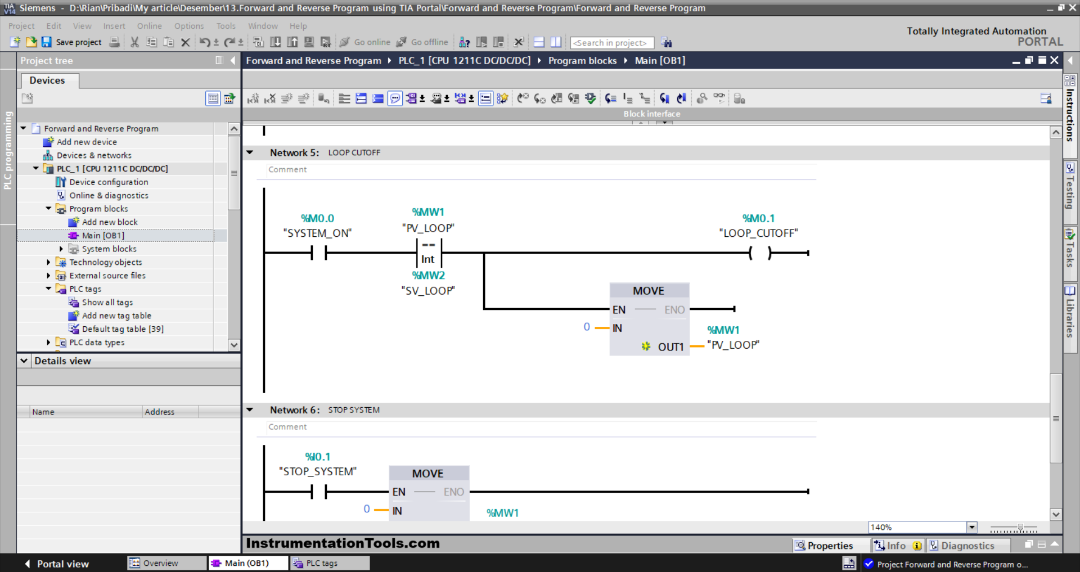Toggle monitoring on/off with glasses icon
The height and width of the screenshot is (572, 1080).
click(x=719, y=98)
